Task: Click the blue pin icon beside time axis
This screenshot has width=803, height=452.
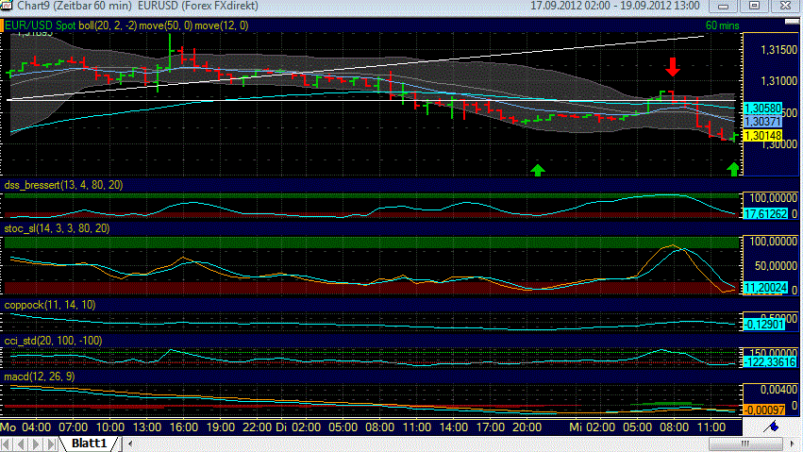Action: click(771, 426)
